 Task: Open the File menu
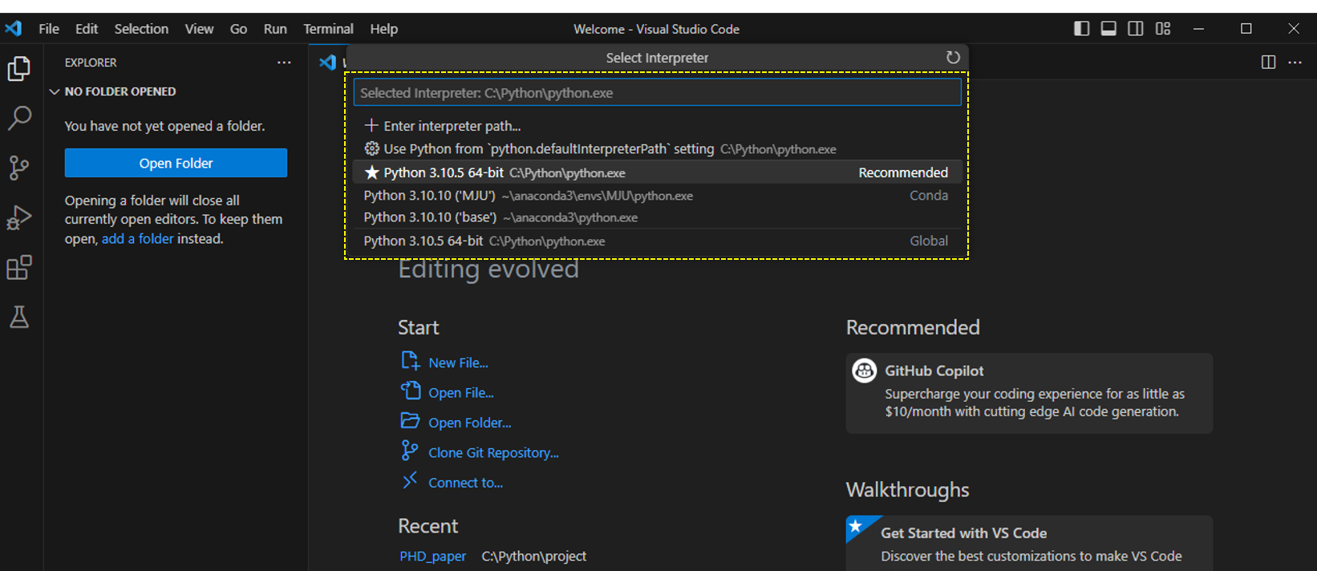pyautogui.click(x=49, y=29)
